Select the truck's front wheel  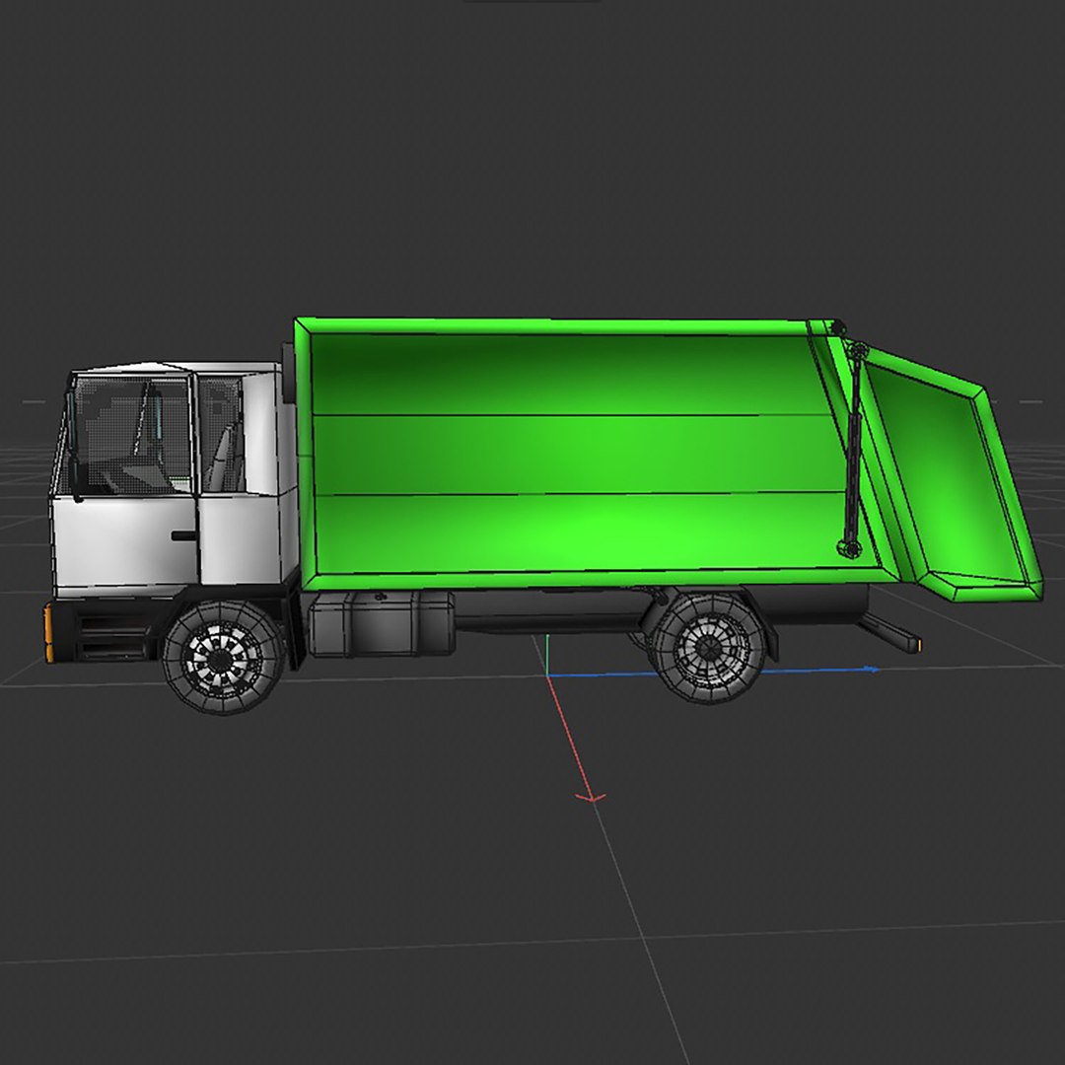223,656
